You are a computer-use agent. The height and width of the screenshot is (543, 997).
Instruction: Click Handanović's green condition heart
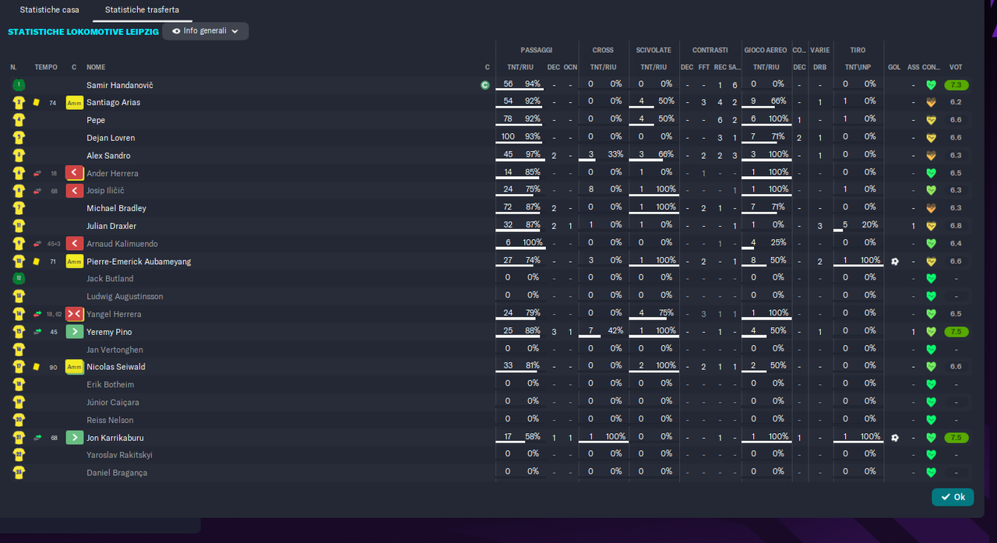tap(931, 85)
